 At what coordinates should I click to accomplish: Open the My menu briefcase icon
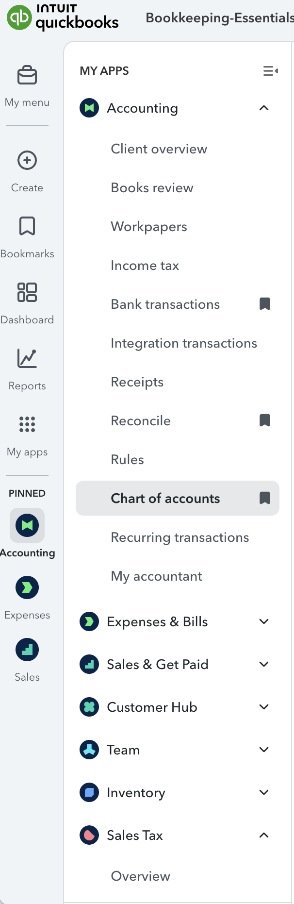(x=27, y=76)
